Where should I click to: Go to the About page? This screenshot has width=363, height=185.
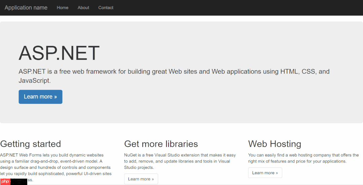click(83, 8)
